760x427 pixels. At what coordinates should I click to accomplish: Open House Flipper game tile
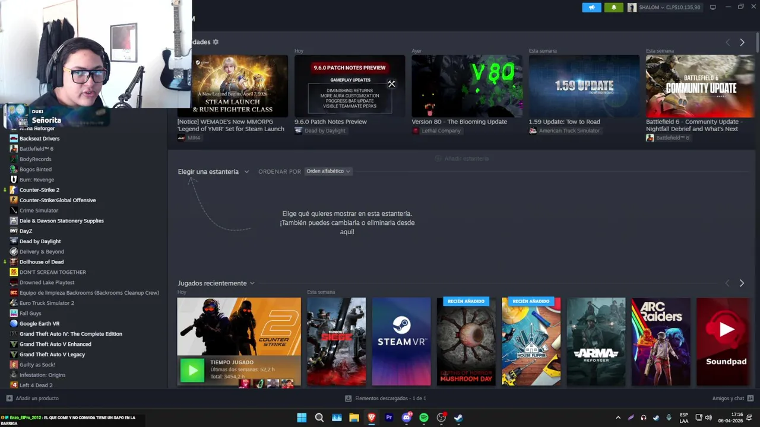point(531,342)
